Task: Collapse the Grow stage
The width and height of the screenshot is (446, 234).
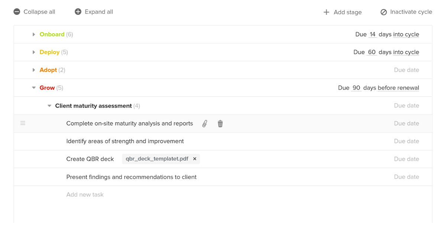Action: coord(33,88)
